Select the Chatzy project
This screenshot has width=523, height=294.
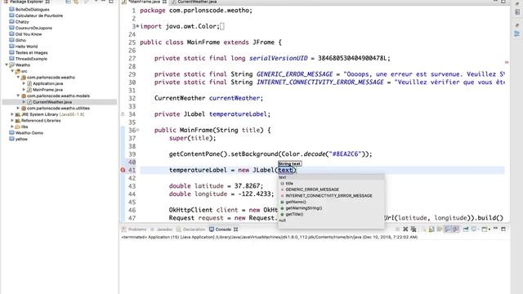coord(22,22)
